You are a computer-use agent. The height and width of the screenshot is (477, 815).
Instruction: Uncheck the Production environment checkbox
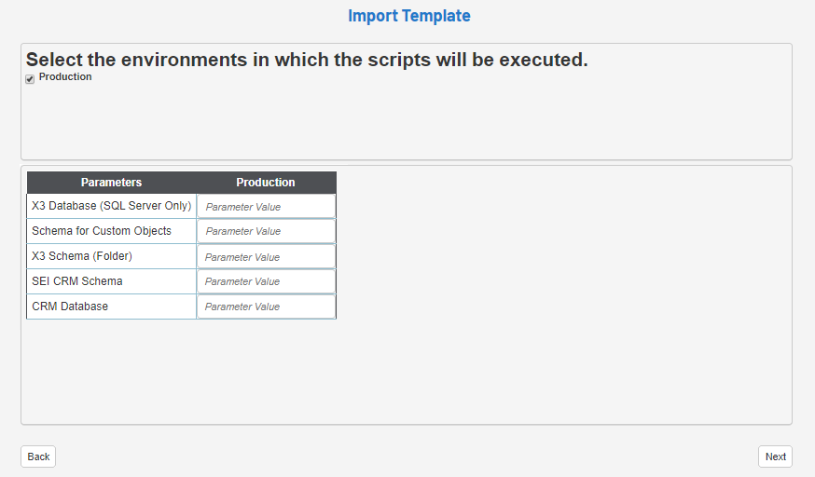(30, 79)
